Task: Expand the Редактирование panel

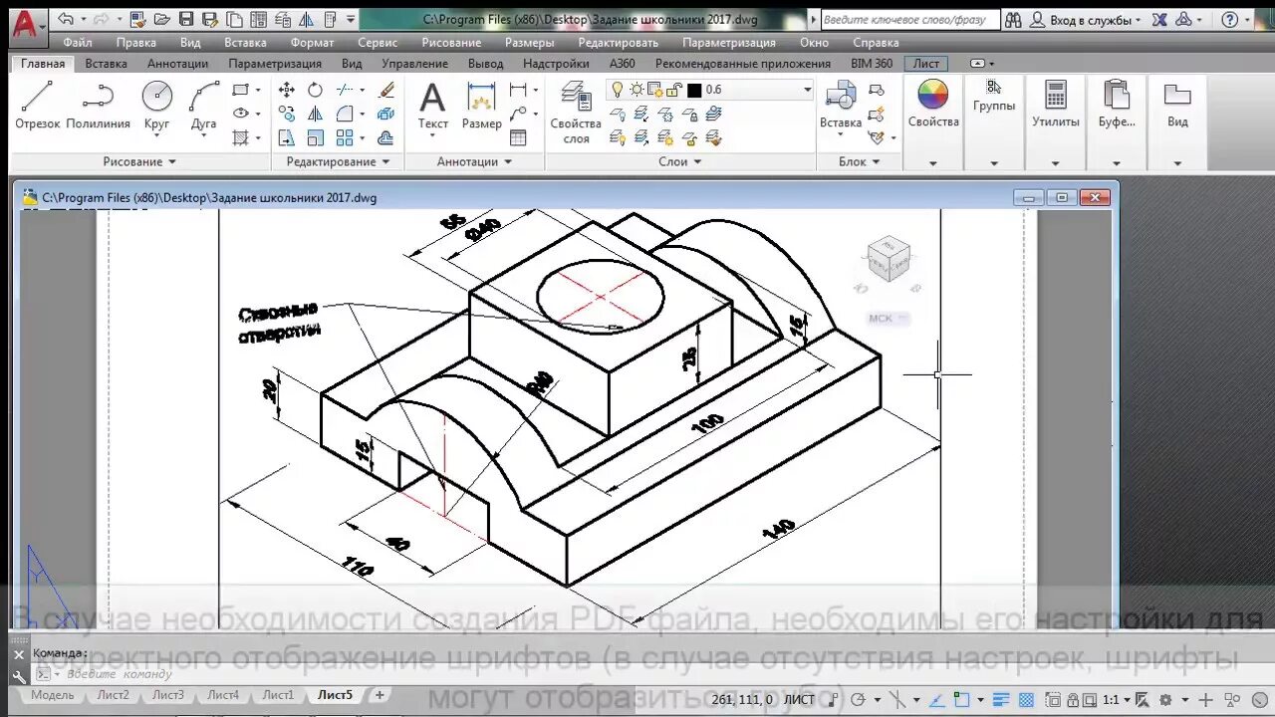Action: tap(338, 161)
